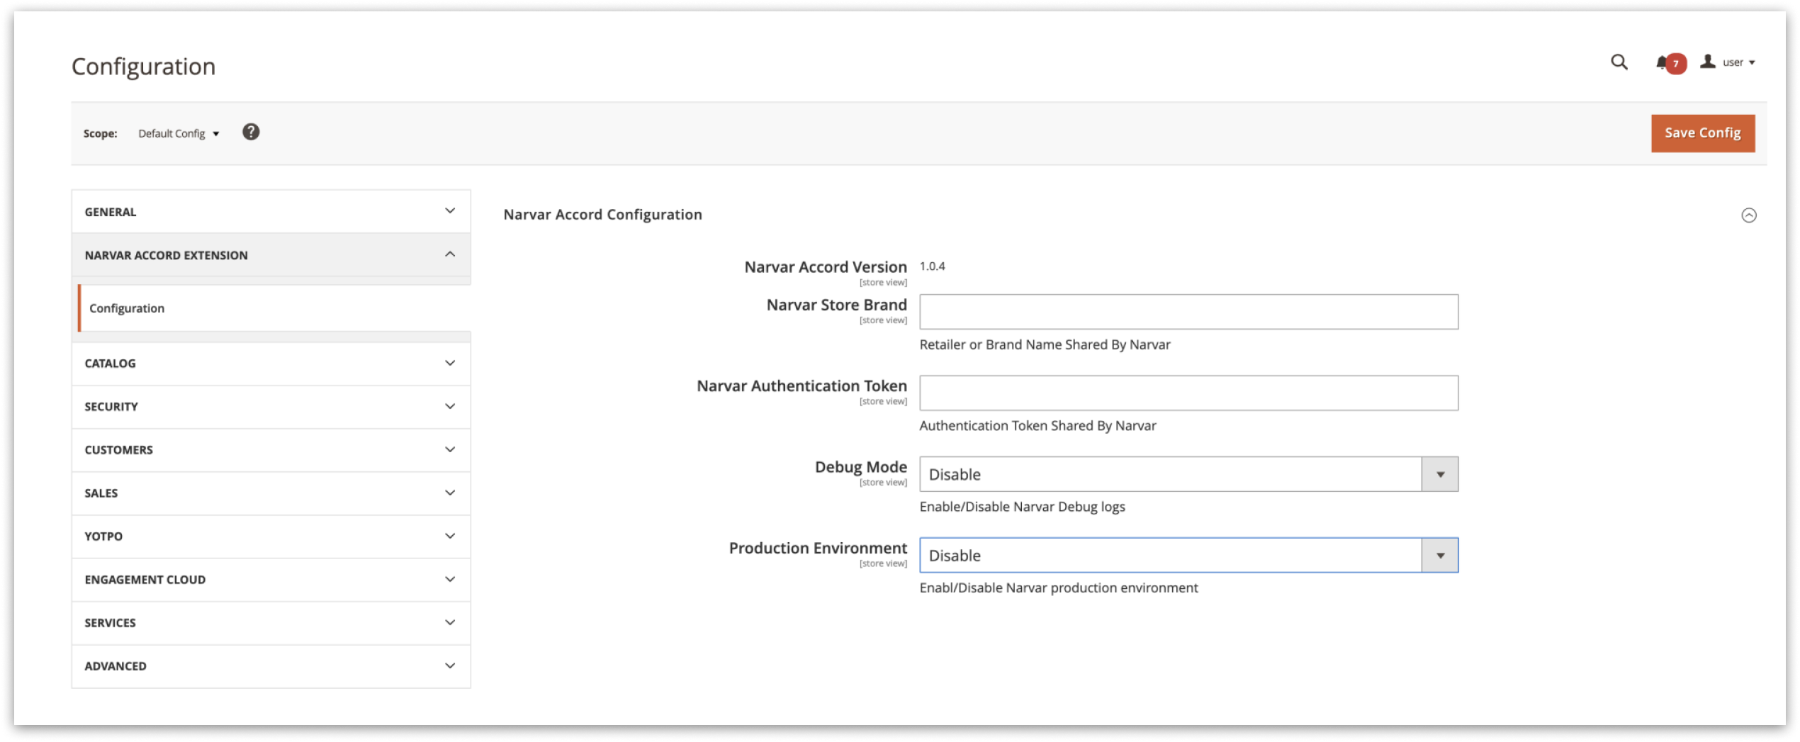Open the search magnifier icon

tap(1619, 62)
